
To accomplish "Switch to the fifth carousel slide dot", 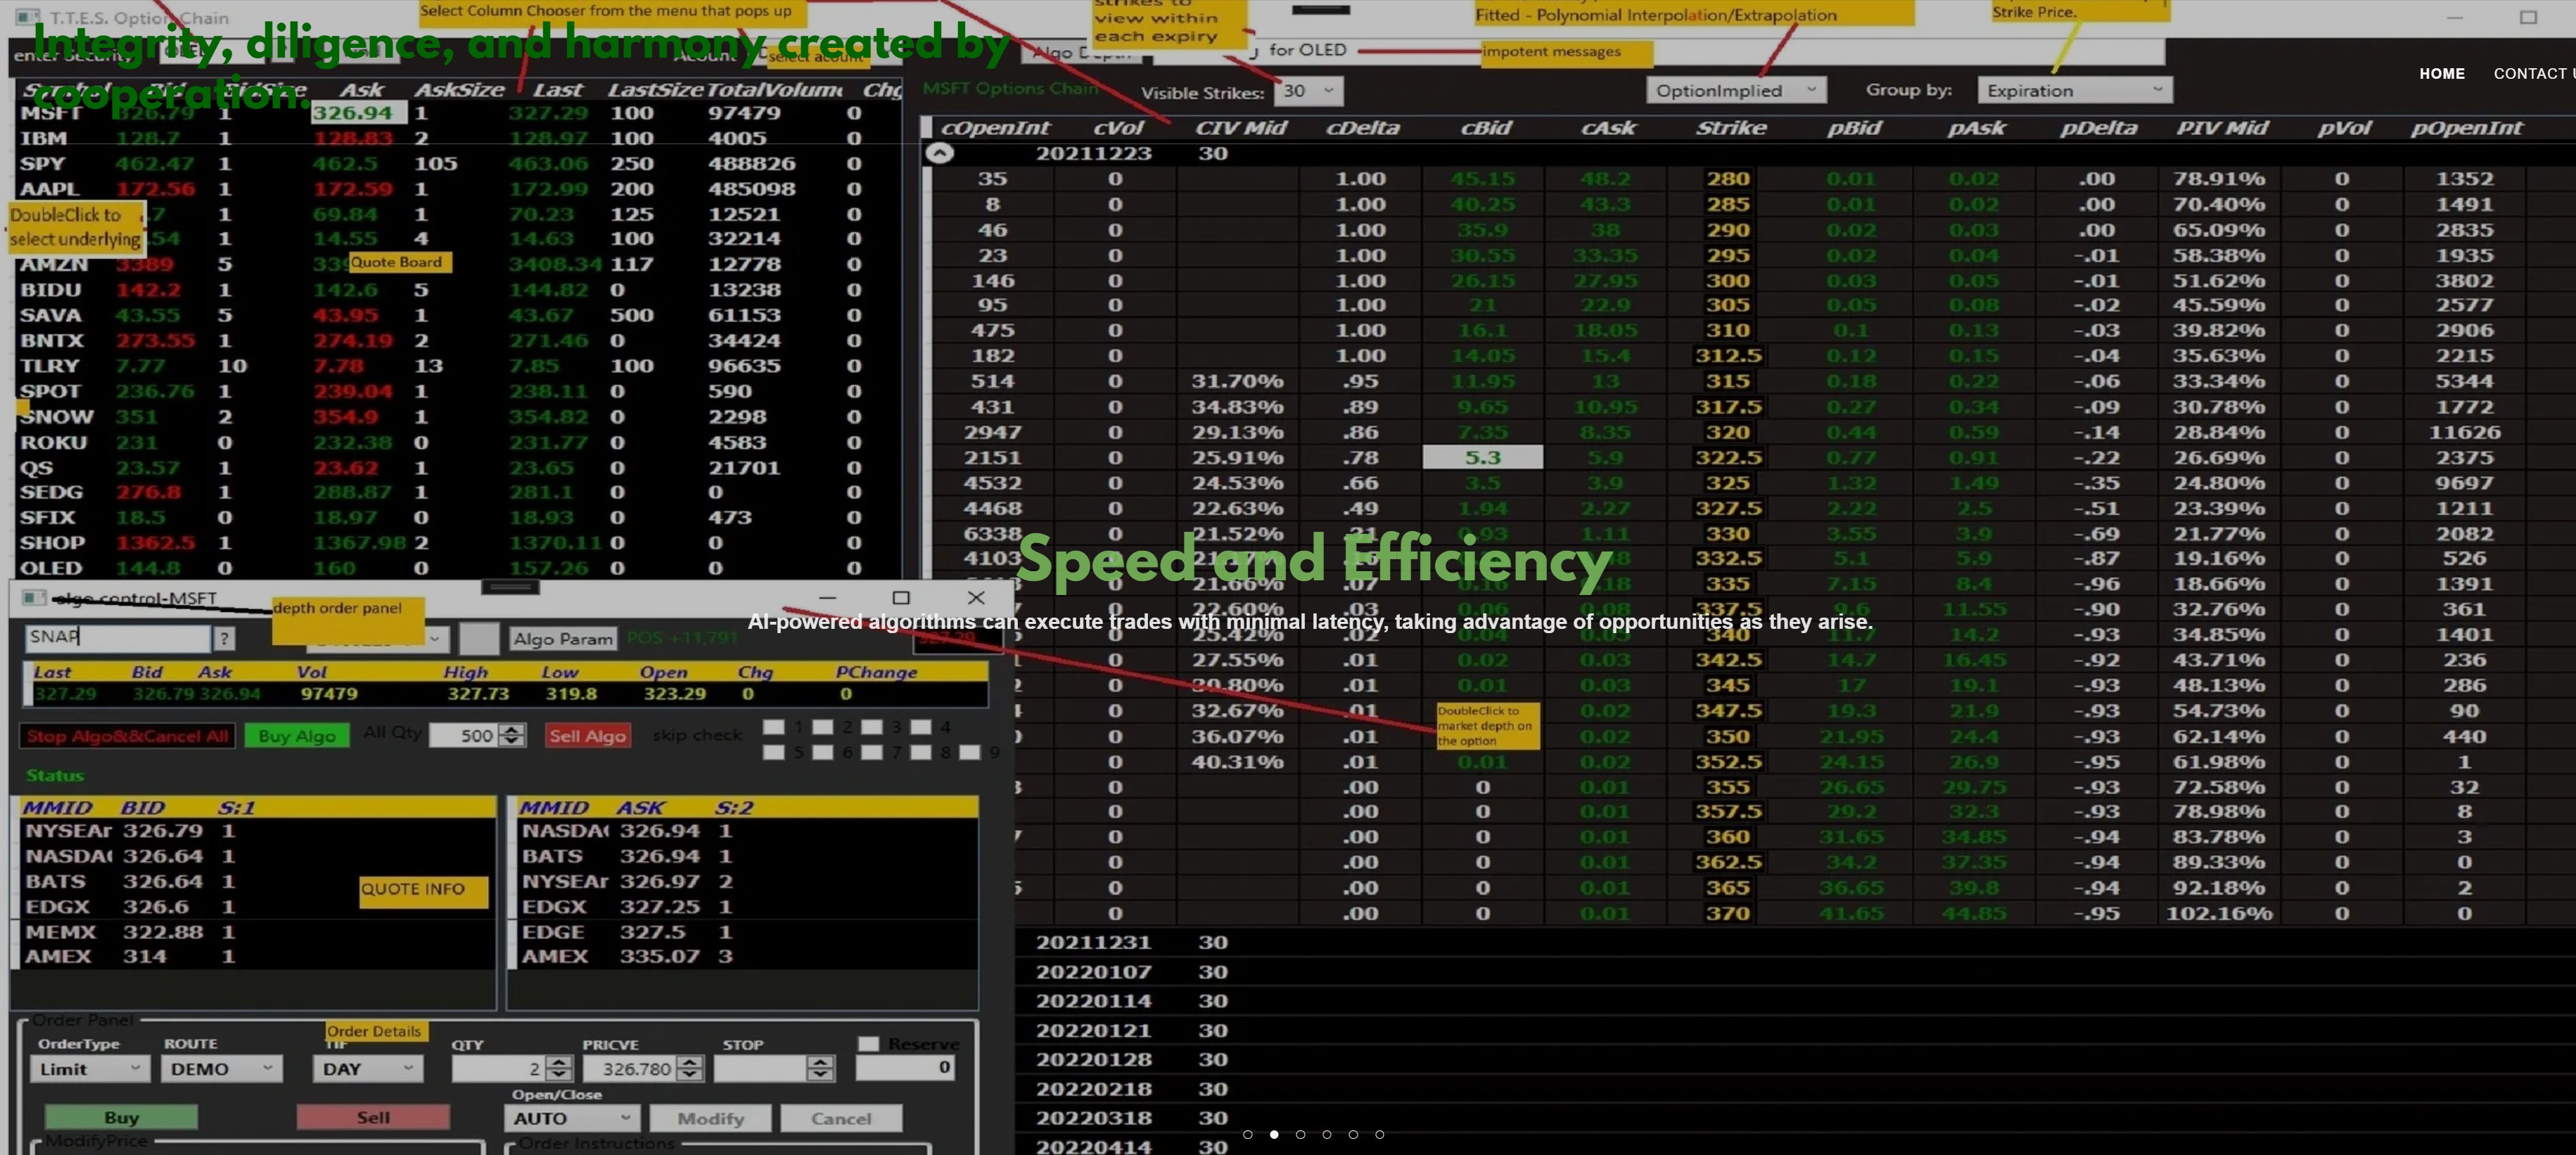I will tap(1353, 1134).
